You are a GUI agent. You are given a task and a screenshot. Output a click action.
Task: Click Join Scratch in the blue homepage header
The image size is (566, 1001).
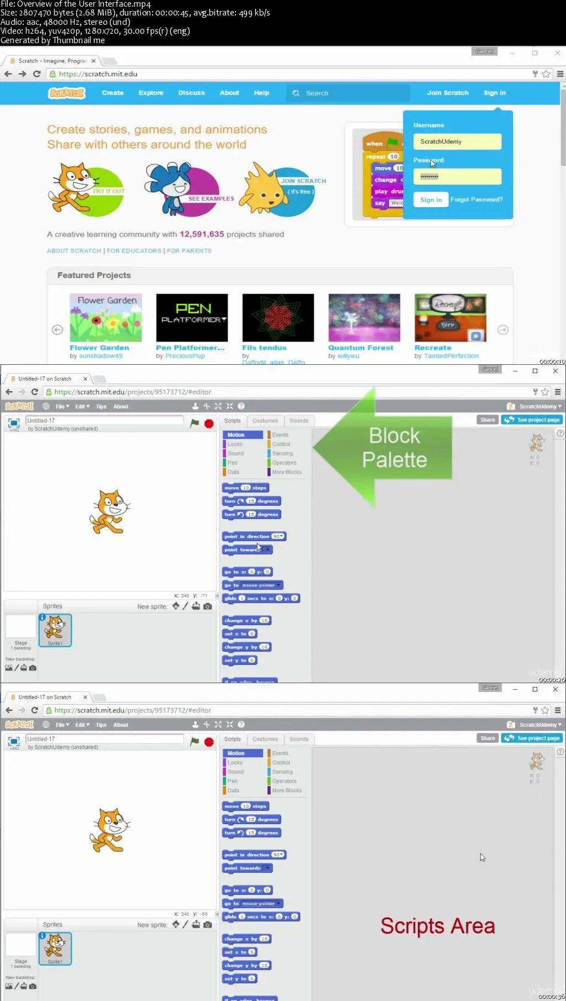(448, 93)
